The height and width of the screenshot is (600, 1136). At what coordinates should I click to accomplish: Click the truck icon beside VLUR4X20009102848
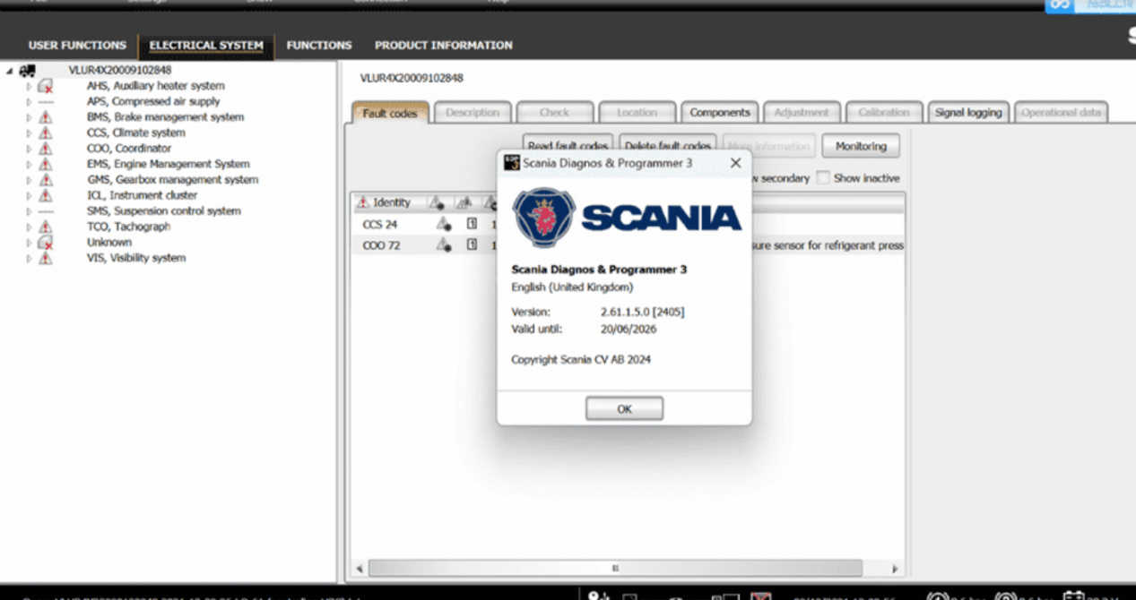pos(25,69)
